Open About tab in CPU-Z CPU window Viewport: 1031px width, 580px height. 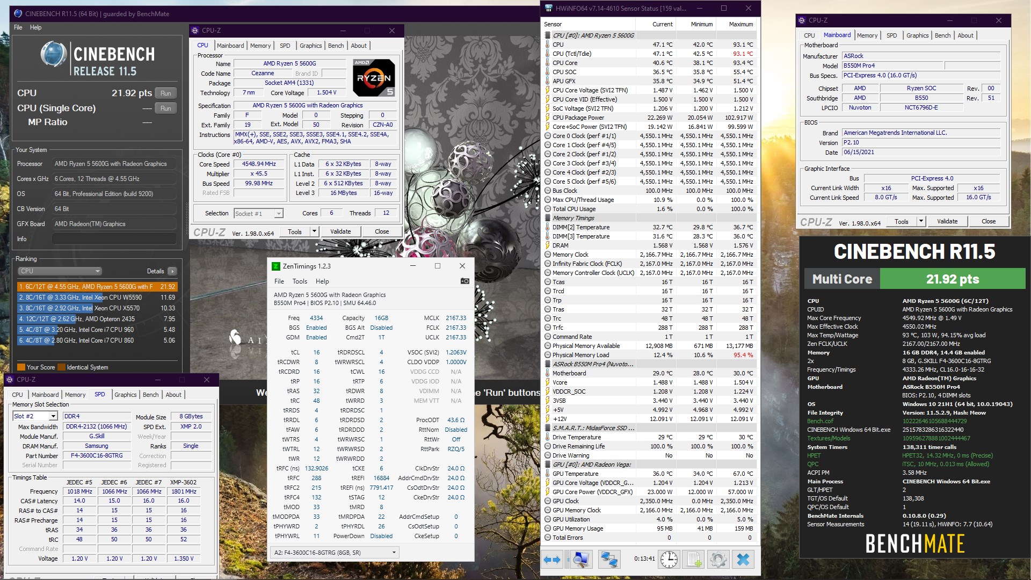[x=359, y=46]
